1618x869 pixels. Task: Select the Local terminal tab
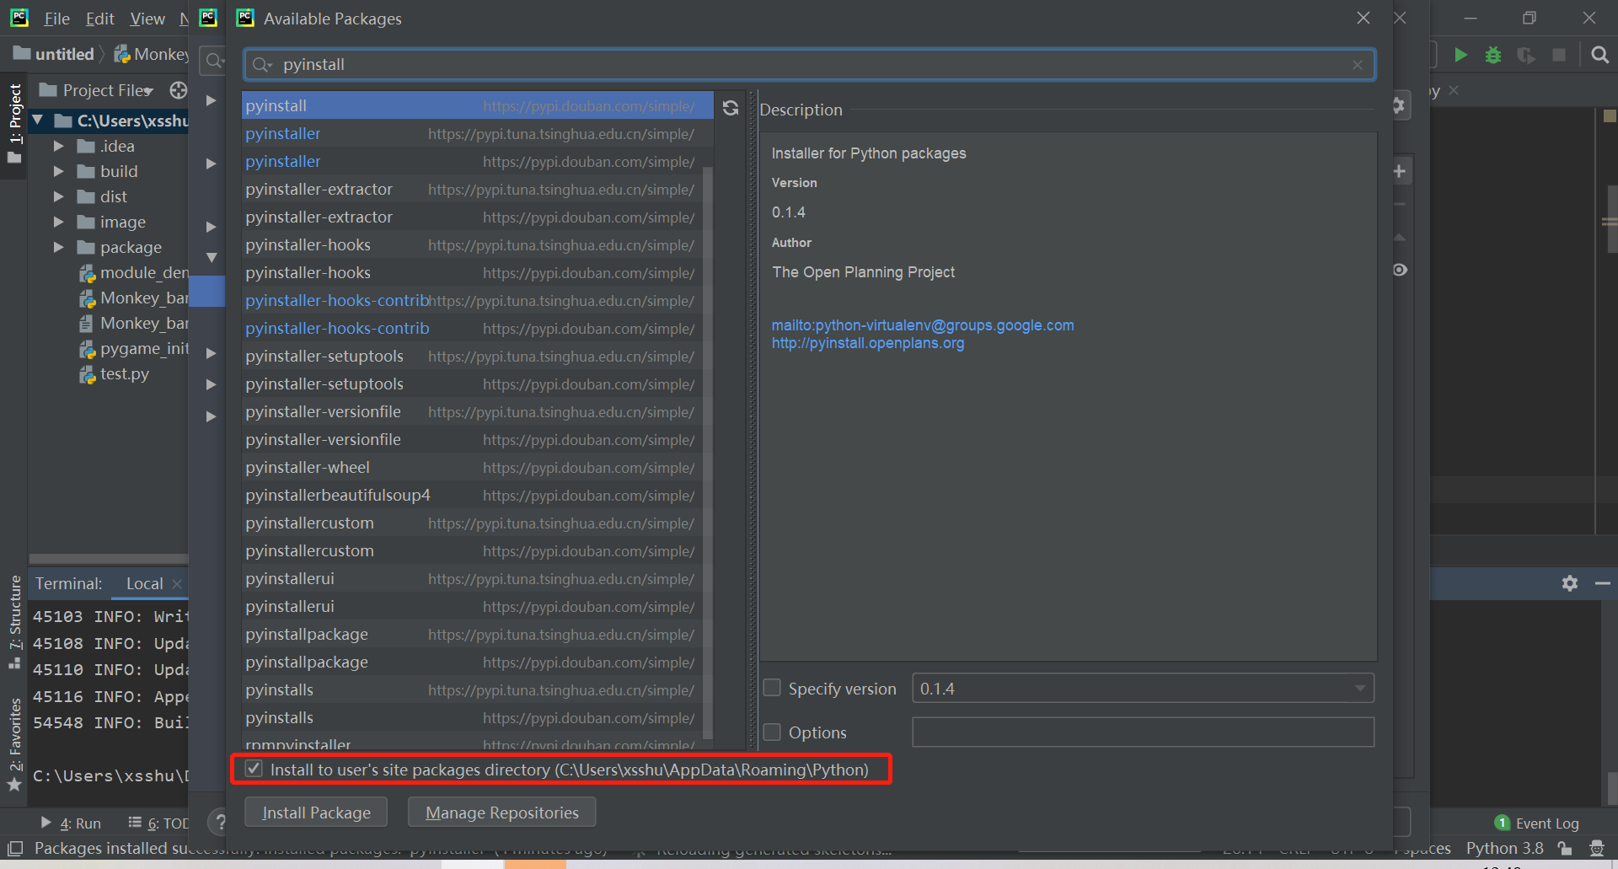(143, 583)
